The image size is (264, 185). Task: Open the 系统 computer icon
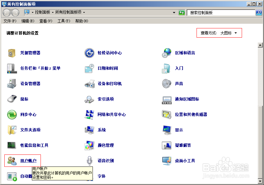89,130
